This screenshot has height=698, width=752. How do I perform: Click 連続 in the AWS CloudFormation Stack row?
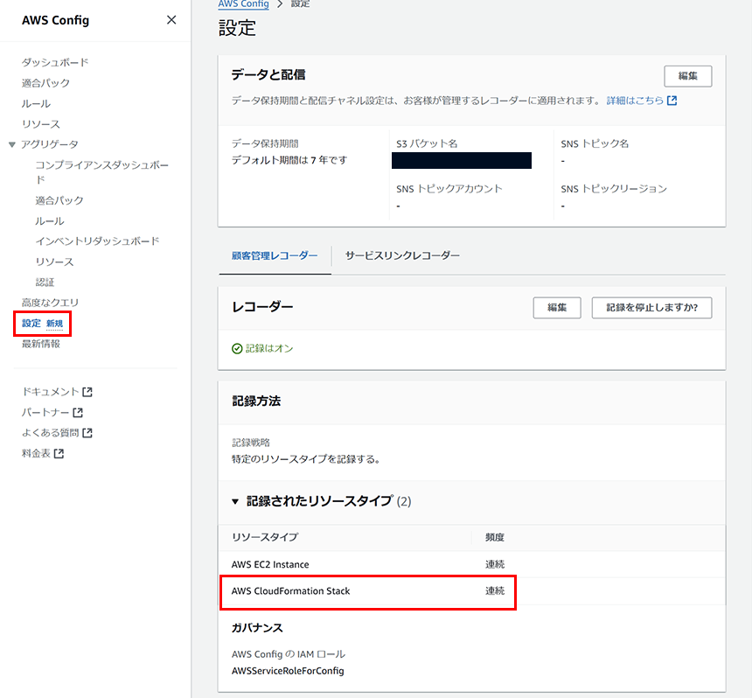494,591
